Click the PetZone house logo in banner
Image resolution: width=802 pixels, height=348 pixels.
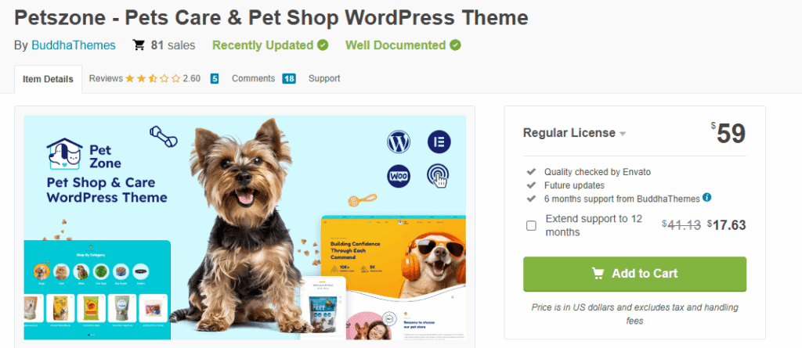[x=64, y=154]
